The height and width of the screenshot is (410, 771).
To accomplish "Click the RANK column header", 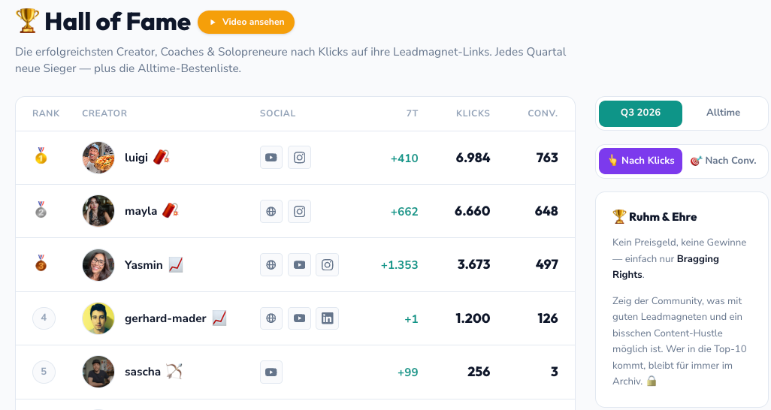I will [46, 113].
